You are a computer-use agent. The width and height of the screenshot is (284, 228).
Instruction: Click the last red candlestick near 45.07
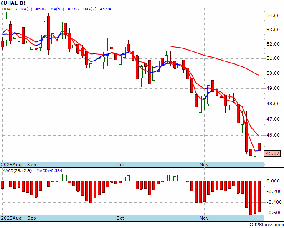tap(259, 147)
